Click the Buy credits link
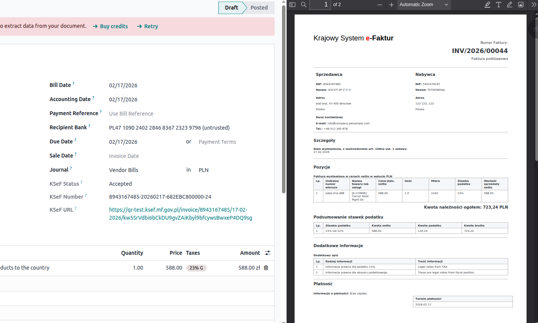 coord(110,26)
